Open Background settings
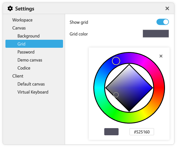Viewport: 177px width, 147px height. [28, 36]
